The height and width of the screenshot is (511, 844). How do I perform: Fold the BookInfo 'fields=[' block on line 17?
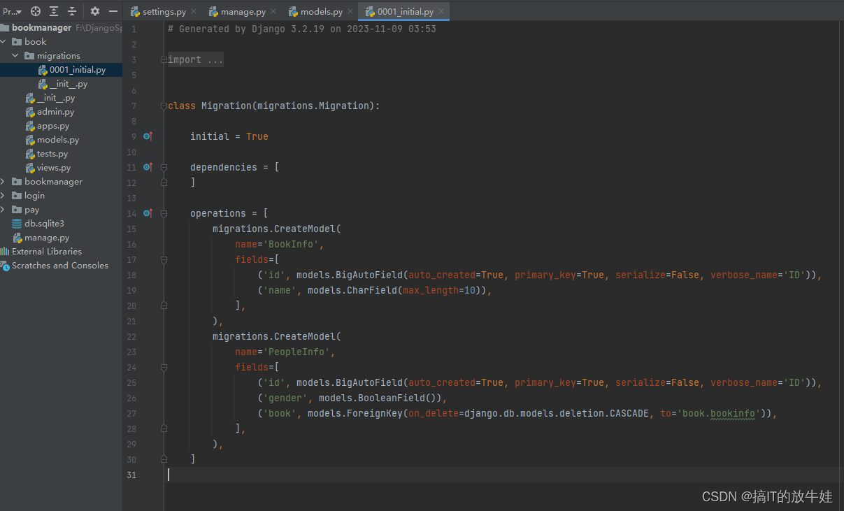164,260
